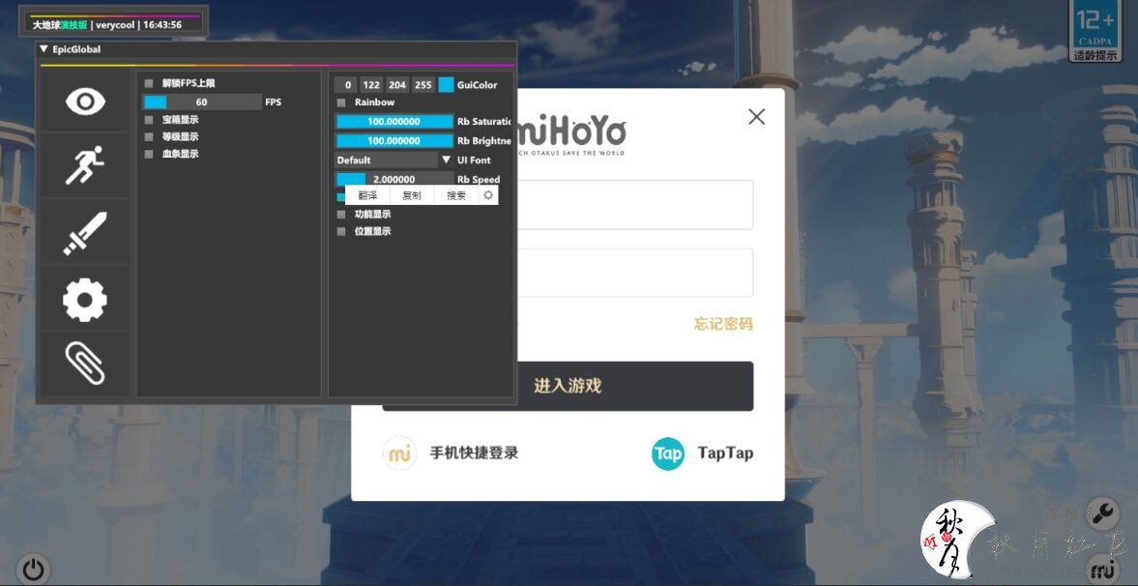Screen dimensions: 1138x586
Task: Choose 复制 in the popup menu
Action: (x=412, y=195)
